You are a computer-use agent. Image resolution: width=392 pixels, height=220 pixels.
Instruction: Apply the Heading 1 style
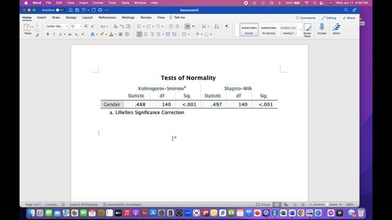288,30
